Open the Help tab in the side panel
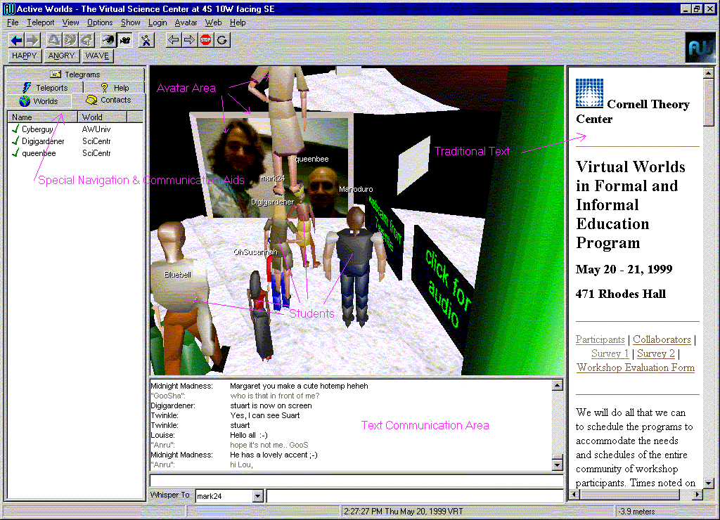The height and width of the screenshot is (520, 720). (x=115, y=88)
